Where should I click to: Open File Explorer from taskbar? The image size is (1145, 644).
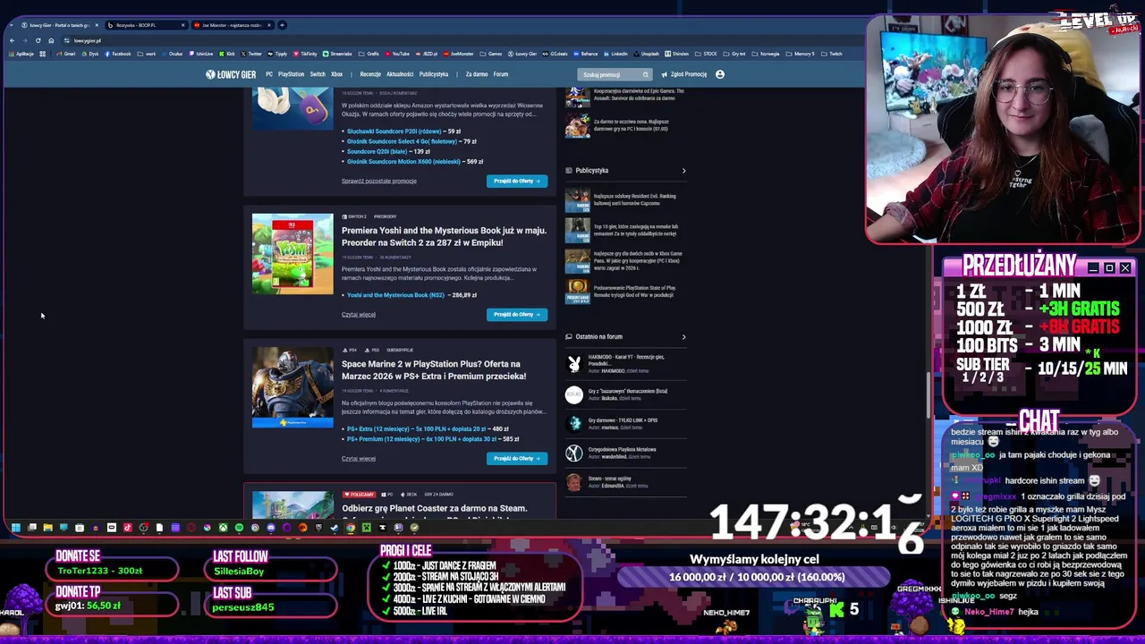pos(47,528)
